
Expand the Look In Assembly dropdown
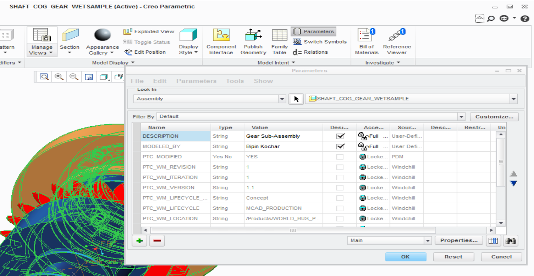[282, 99]
